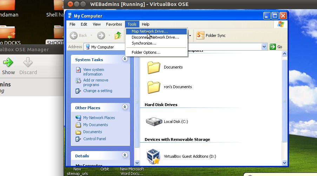
Task: Open the Help menu
Action: click(x=145, y=24)
